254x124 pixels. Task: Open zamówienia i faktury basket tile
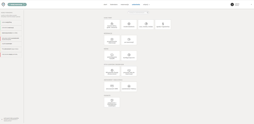click(129, 86)
